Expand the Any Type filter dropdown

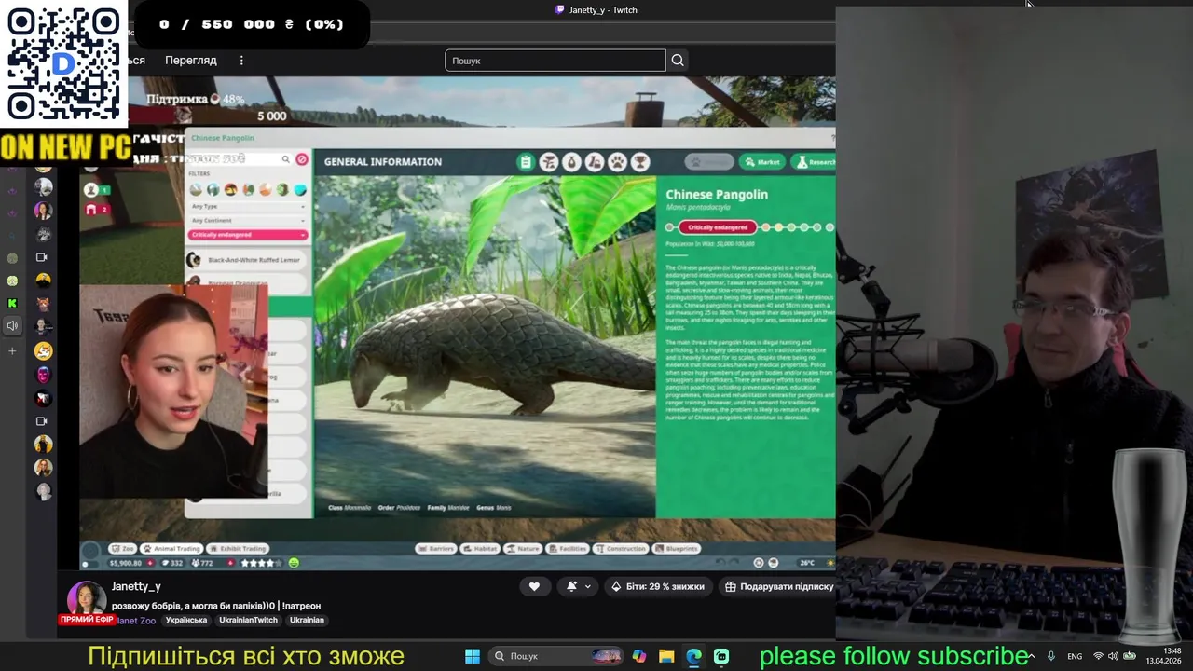[248, 206]
